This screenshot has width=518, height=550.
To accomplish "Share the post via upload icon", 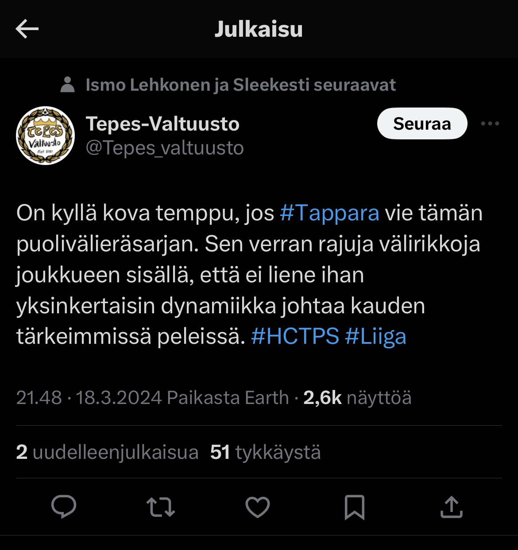I will click(452, 507).
